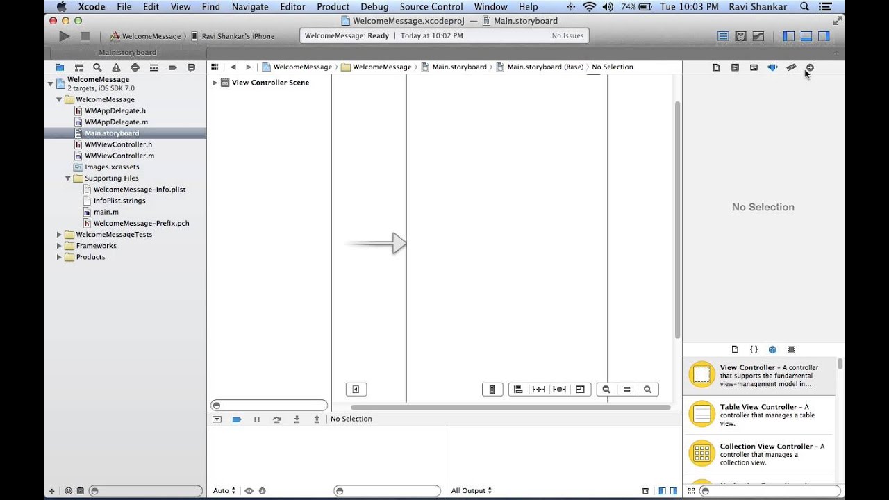The width and height of the screenshot is (889, 500).
Task: Toggle document outline with canvas button
Action: (356, 390)
